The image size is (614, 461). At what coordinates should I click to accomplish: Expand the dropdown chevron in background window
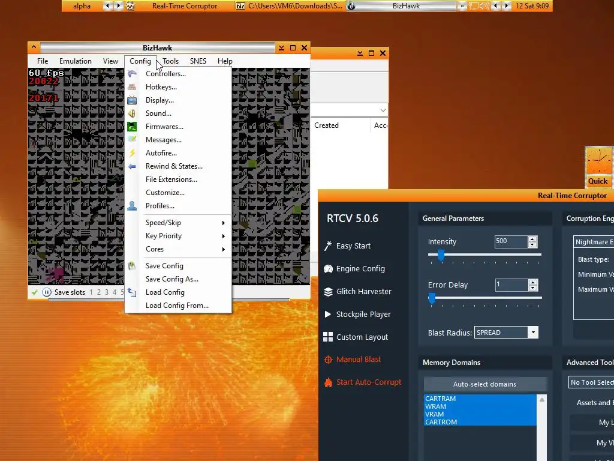[x=383, y=110]
